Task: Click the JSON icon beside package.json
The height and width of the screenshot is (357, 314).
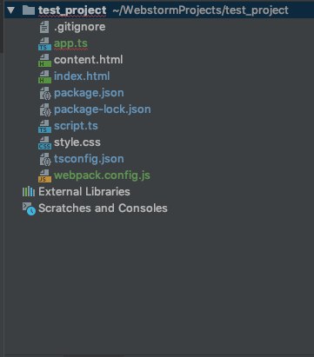Action: pyautogui.click(x=45, y=93)
